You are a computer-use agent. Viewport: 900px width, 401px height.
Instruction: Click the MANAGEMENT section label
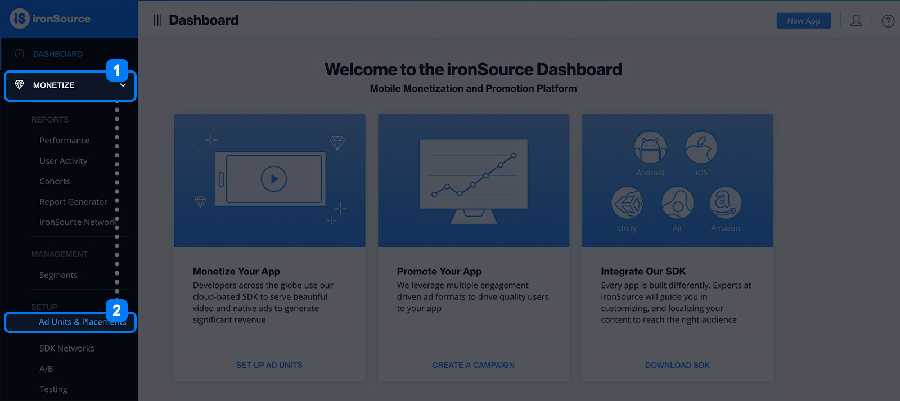pyautogui.click(x=59, y=254)
